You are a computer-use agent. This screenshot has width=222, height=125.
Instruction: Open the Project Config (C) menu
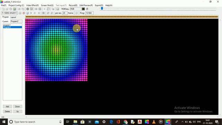coord(16,5)
